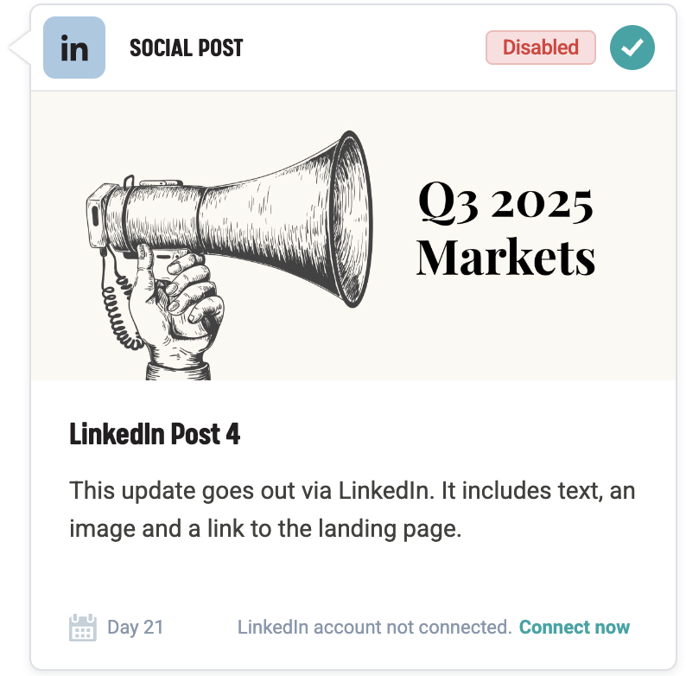Screen dimensions: 686x676
Task: Open the LinkedIn Post 4 title
Action: point(155,434)
